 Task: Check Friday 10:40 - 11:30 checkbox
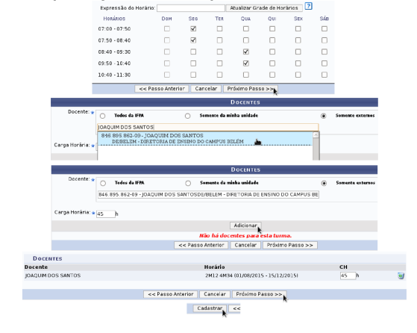pyautogui.click(x=298, y=75)
